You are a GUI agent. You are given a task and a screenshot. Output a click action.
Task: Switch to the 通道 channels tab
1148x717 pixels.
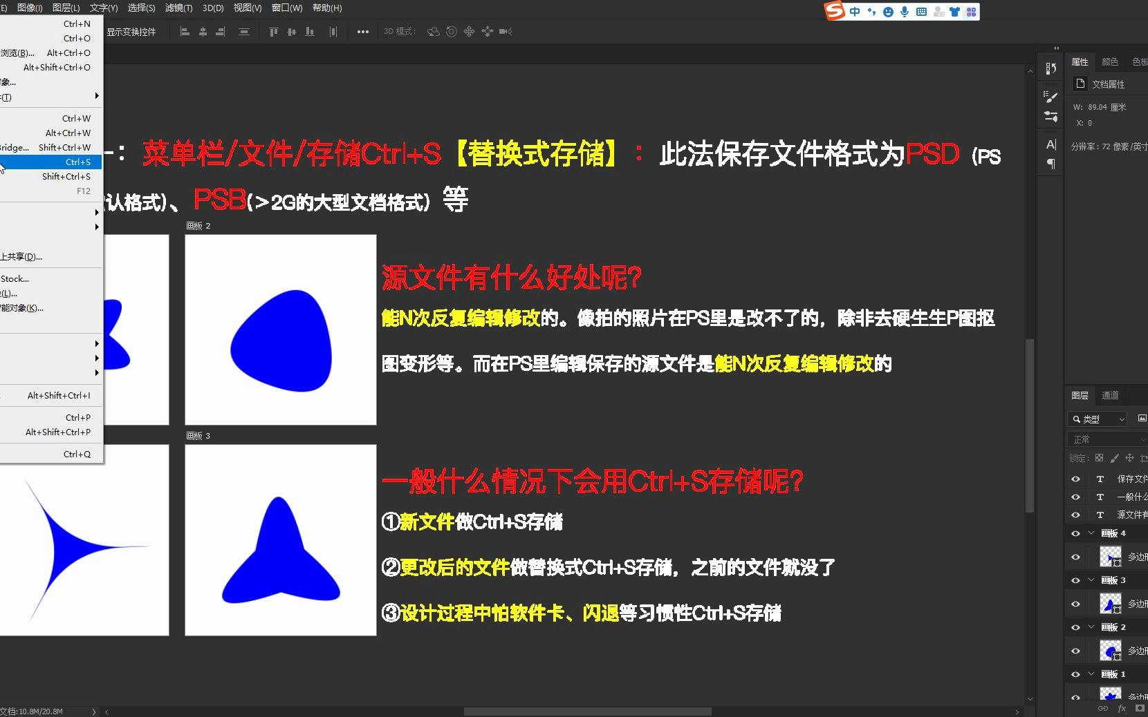pyautogui.click(x=1110, y=395)
